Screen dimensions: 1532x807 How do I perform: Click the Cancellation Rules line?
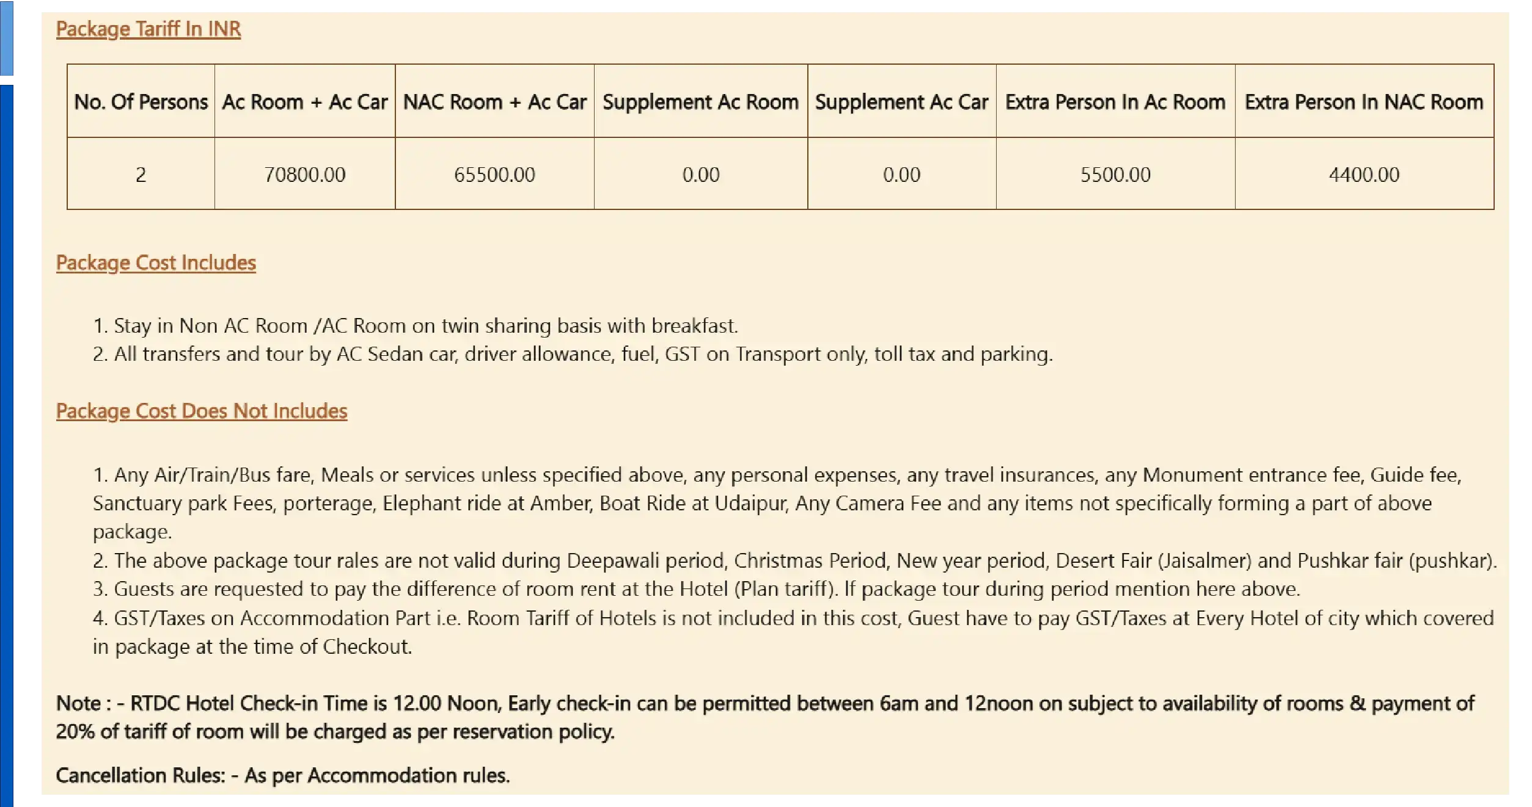[x=282, y=775]
